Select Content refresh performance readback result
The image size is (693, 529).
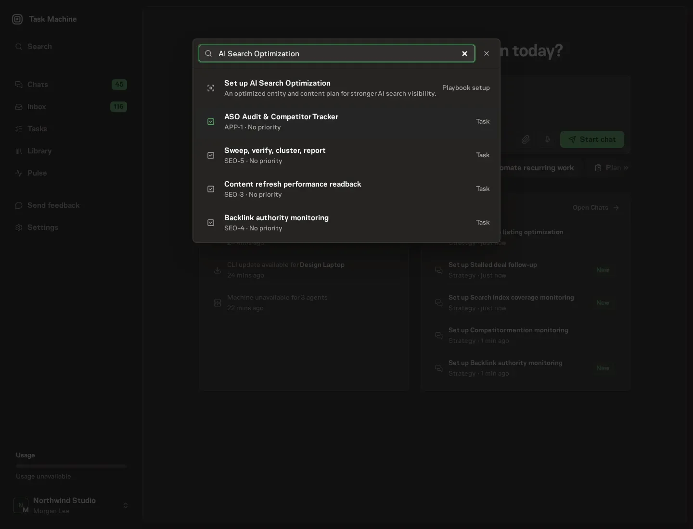click(346, 189)
